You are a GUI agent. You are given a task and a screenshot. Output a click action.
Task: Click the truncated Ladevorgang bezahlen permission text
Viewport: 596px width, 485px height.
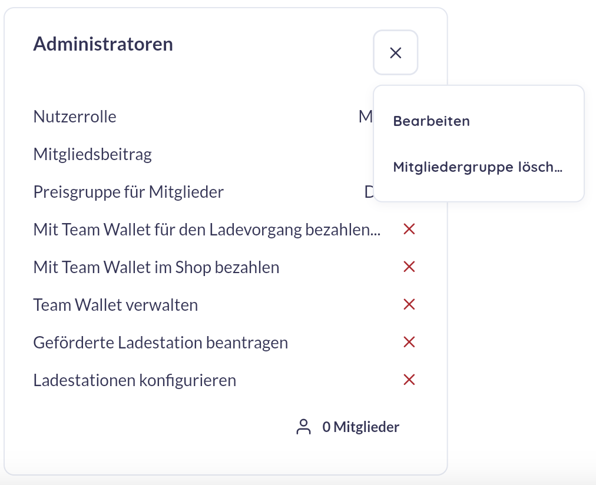pos(207,230)
